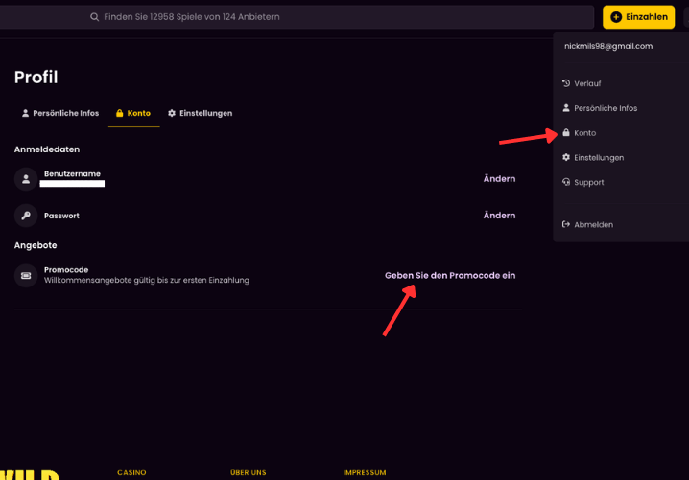Click the Abmelden logout icon
Screen dimensions: 689x480
click(566, 224)
